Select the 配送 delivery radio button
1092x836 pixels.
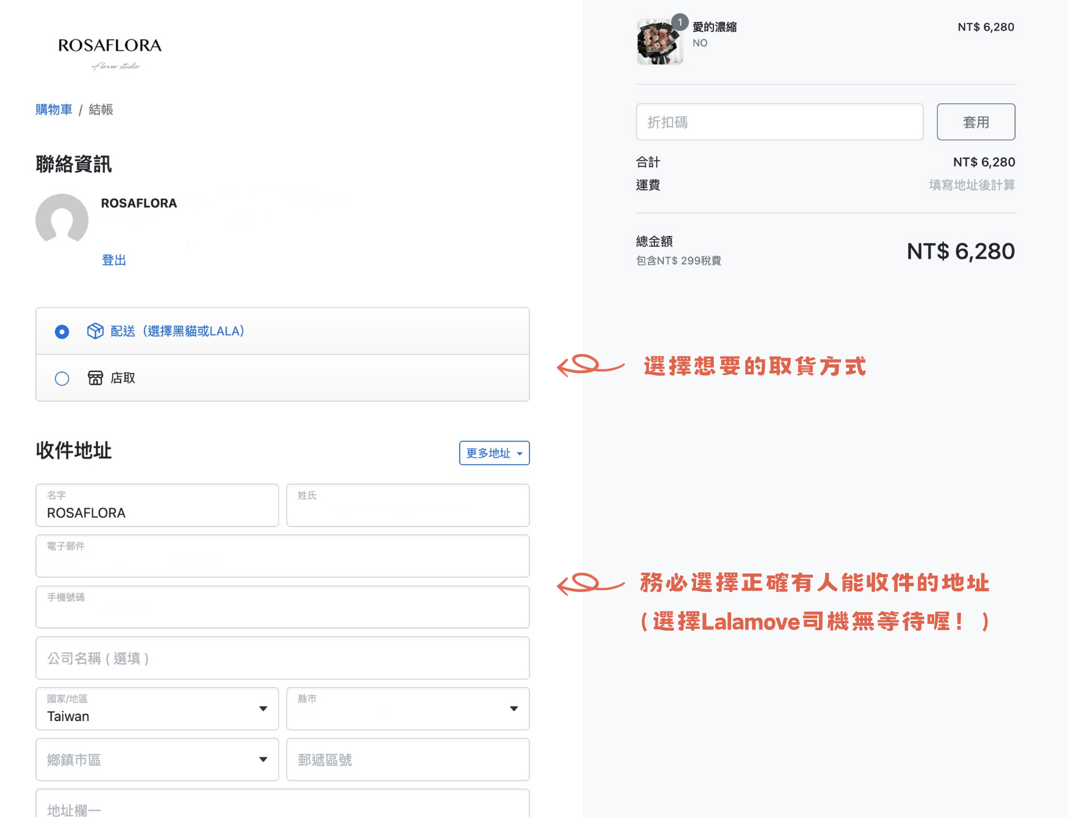(62, 332)
